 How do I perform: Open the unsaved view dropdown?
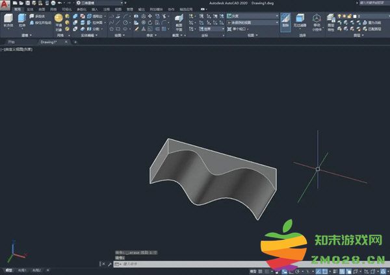253,23
